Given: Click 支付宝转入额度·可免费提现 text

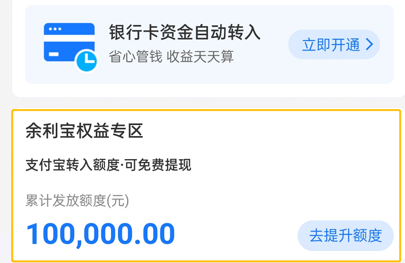Looking at the screenshot, I should pos(108,165).
